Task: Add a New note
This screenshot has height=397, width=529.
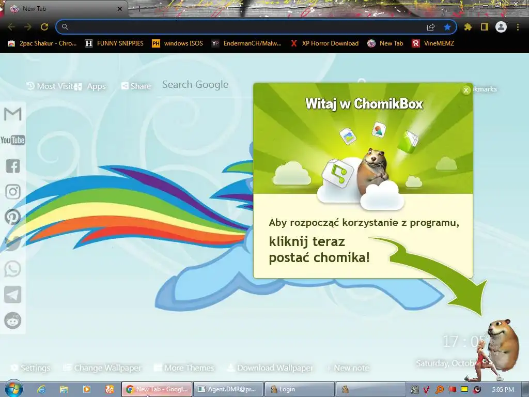Action: (x=348, y=368)
